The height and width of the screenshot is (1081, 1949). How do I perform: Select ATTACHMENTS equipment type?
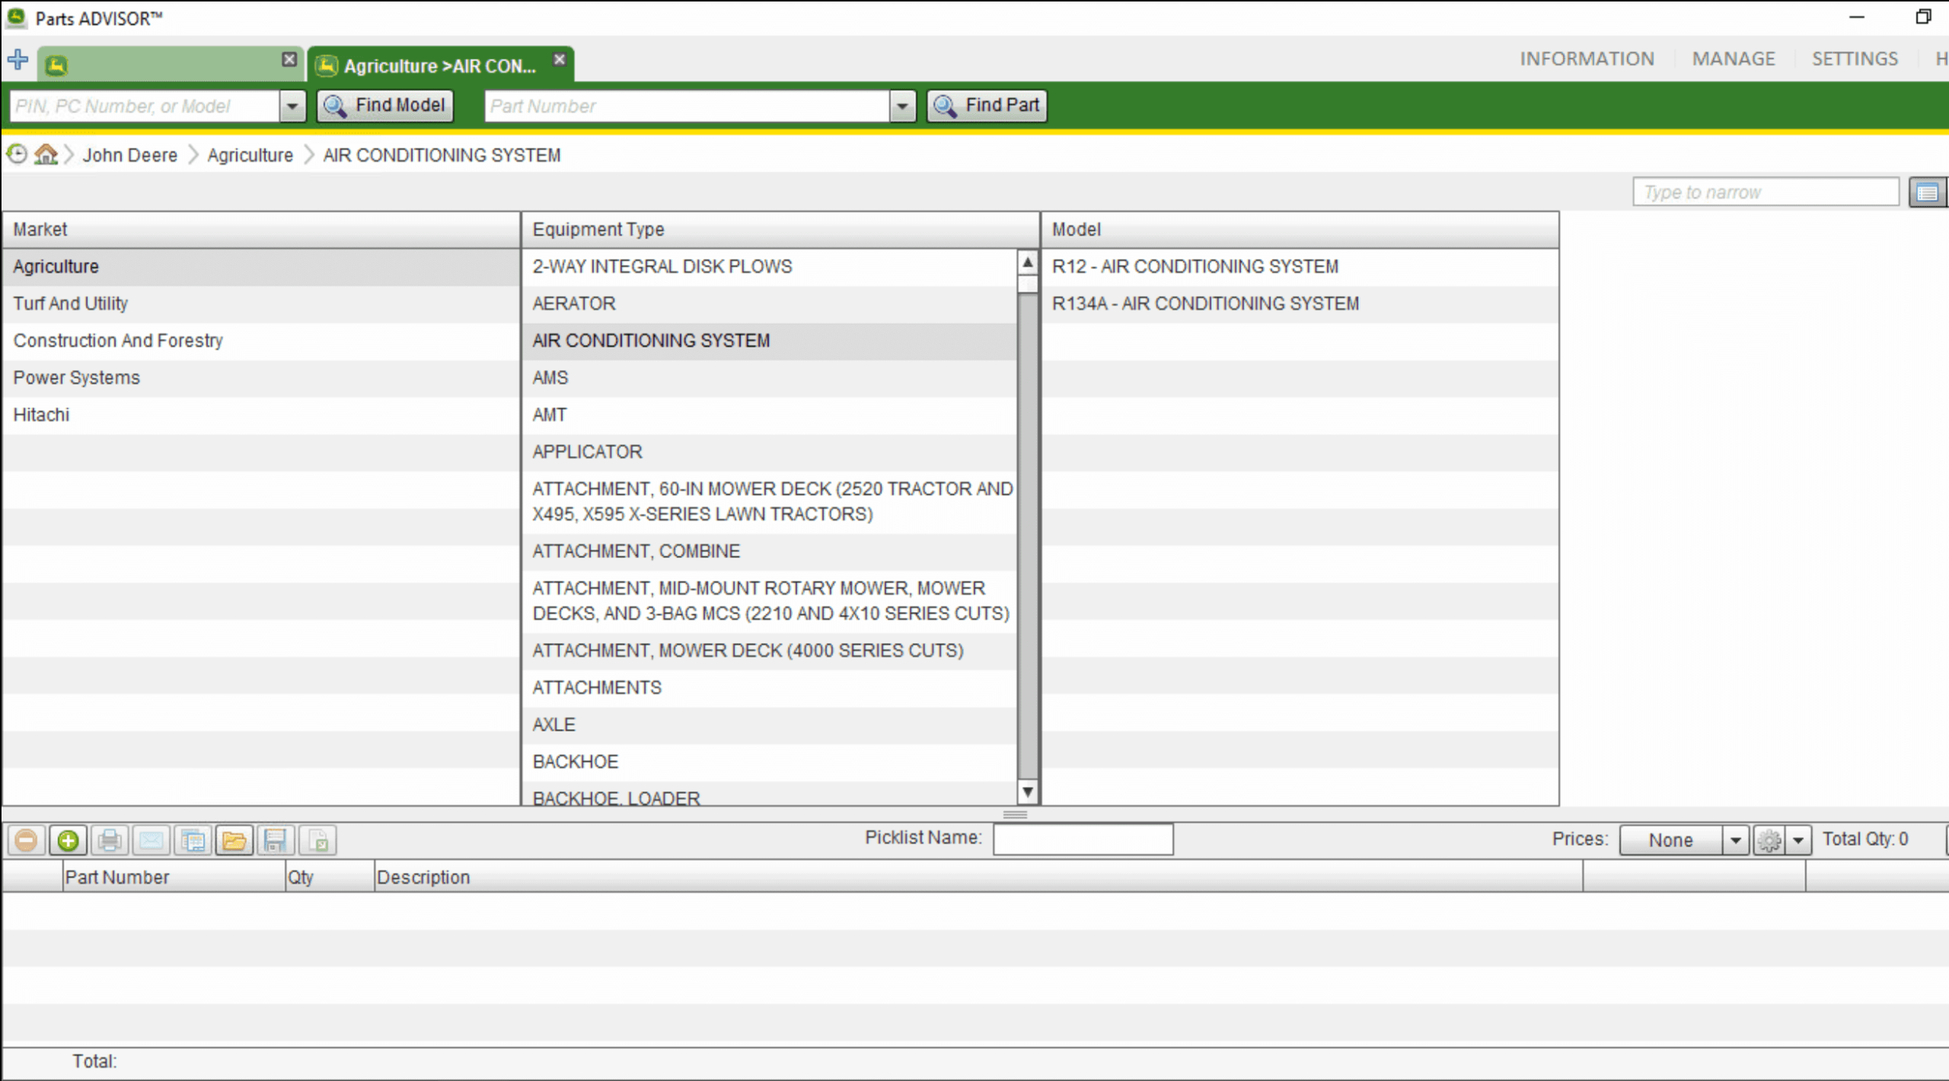769,688
